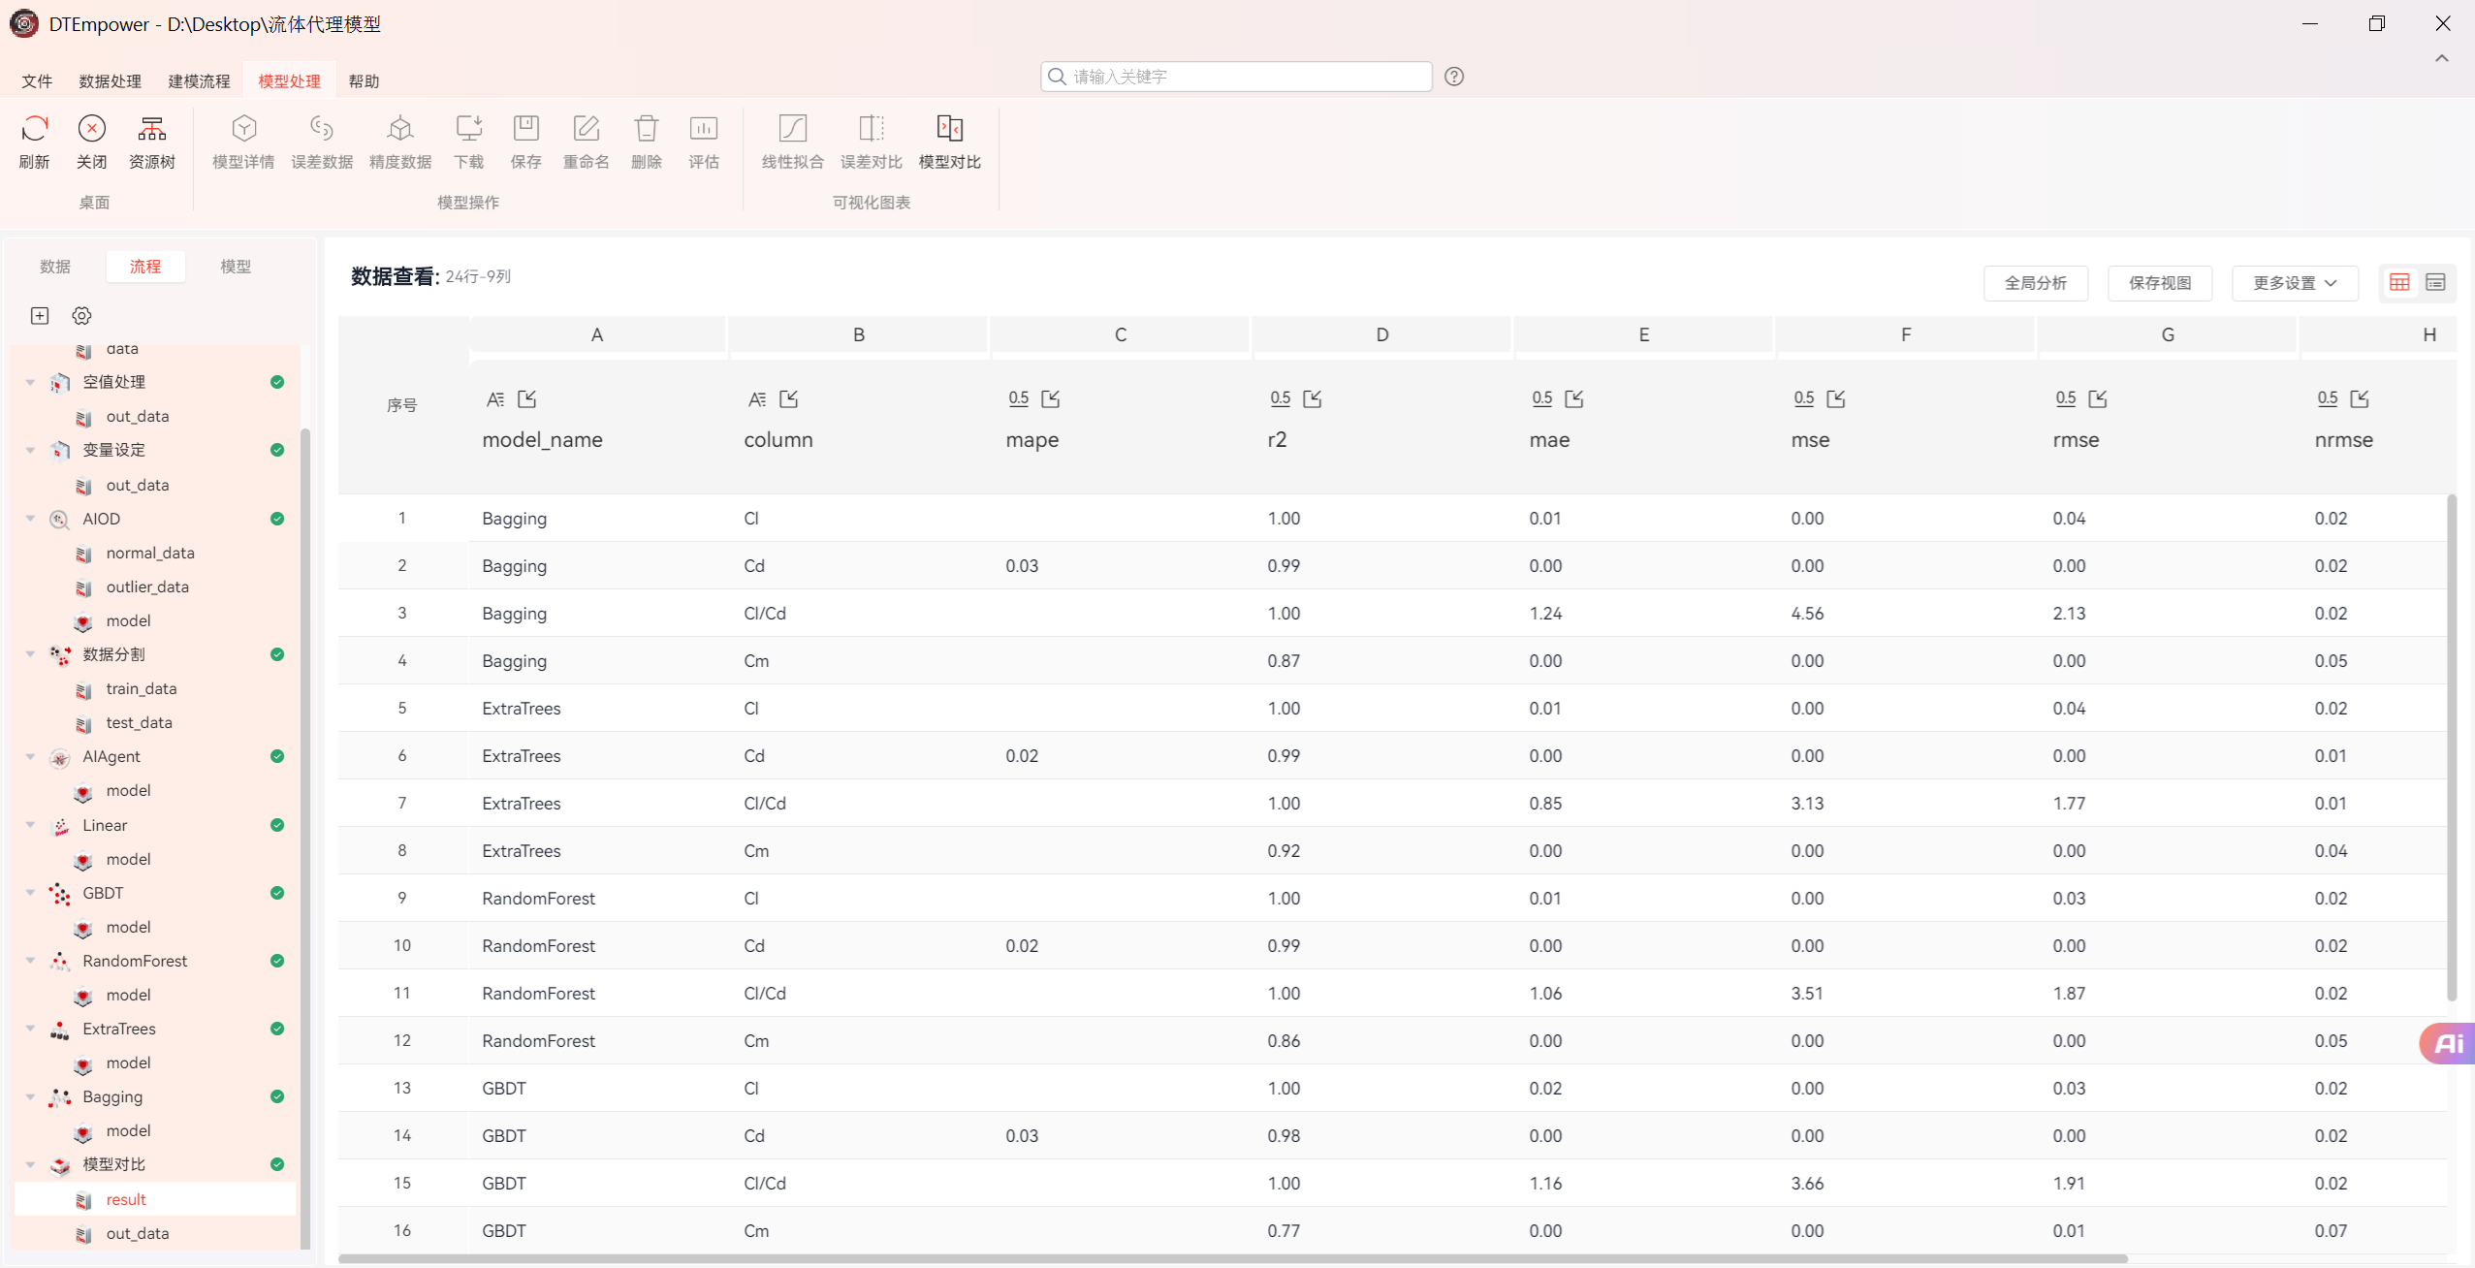This screenshot has height=1268, width=2475.
Task: Switch to grid table view toggle
Action: [2399, 282]
